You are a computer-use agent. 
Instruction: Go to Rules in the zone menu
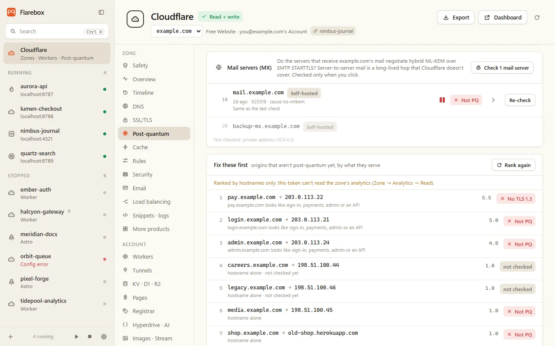(x=154, y=161)
